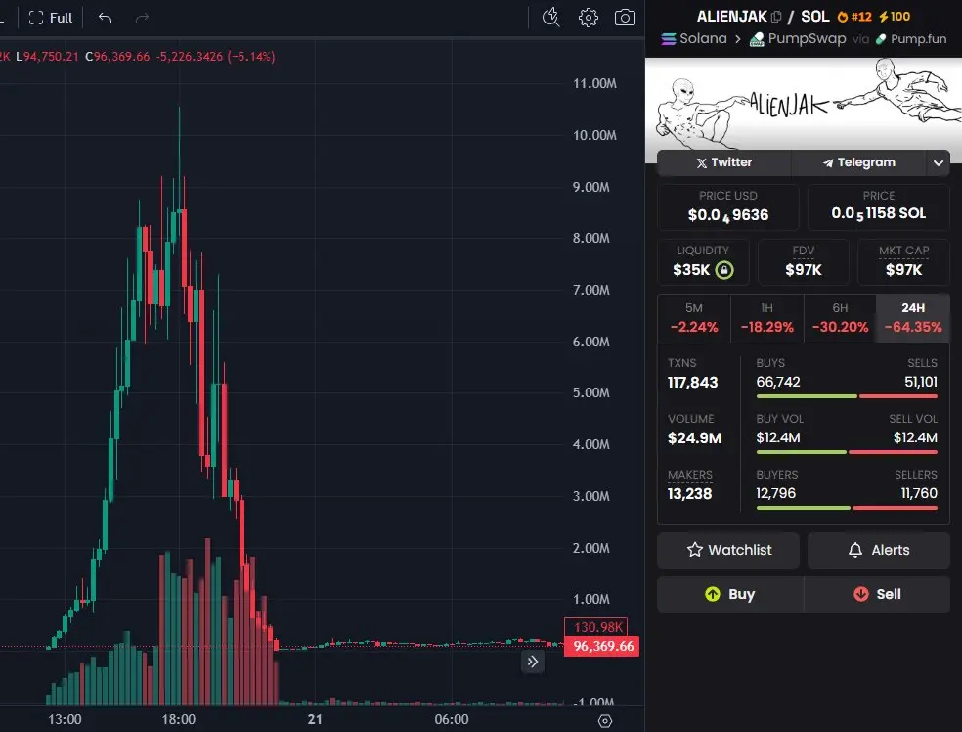Select the 24H timeframe tab

[x=913, y=318]
